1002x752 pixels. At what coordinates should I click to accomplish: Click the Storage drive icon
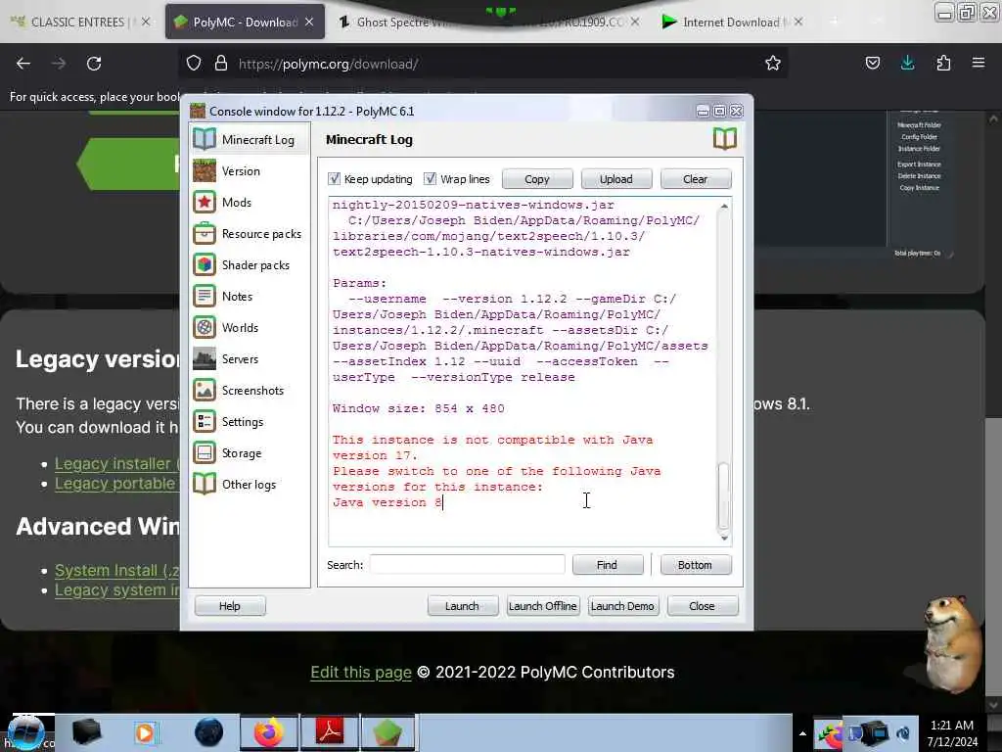click(x=205, y=452)
